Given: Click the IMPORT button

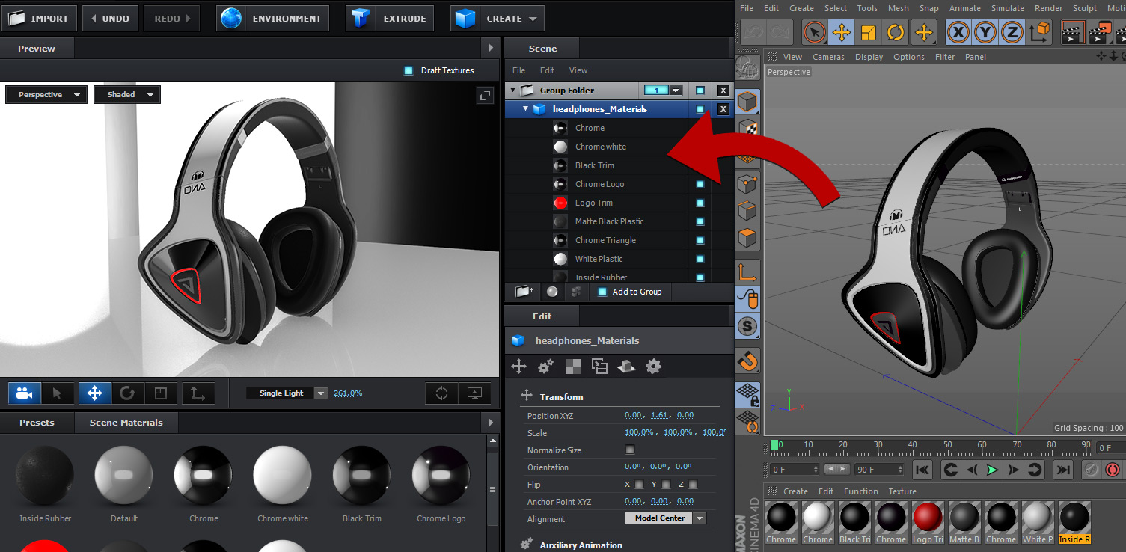Looking at the screenshot, I should pos(39,19).
